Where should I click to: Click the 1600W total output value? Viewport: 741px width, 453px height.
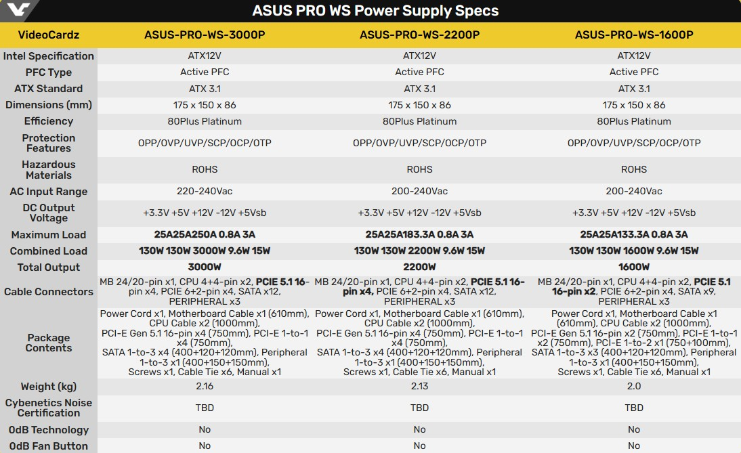tap(634, 267)
